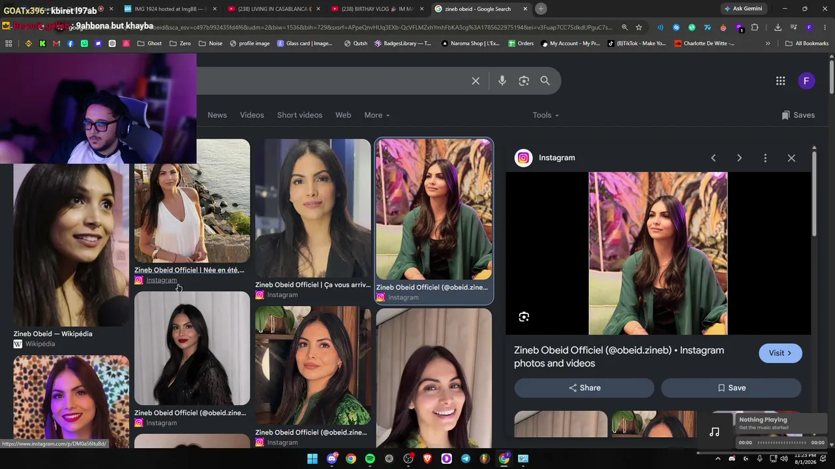The image size is (835, 469).
Task: Open the Google account avatar menu
Action: tap(806, 81)
